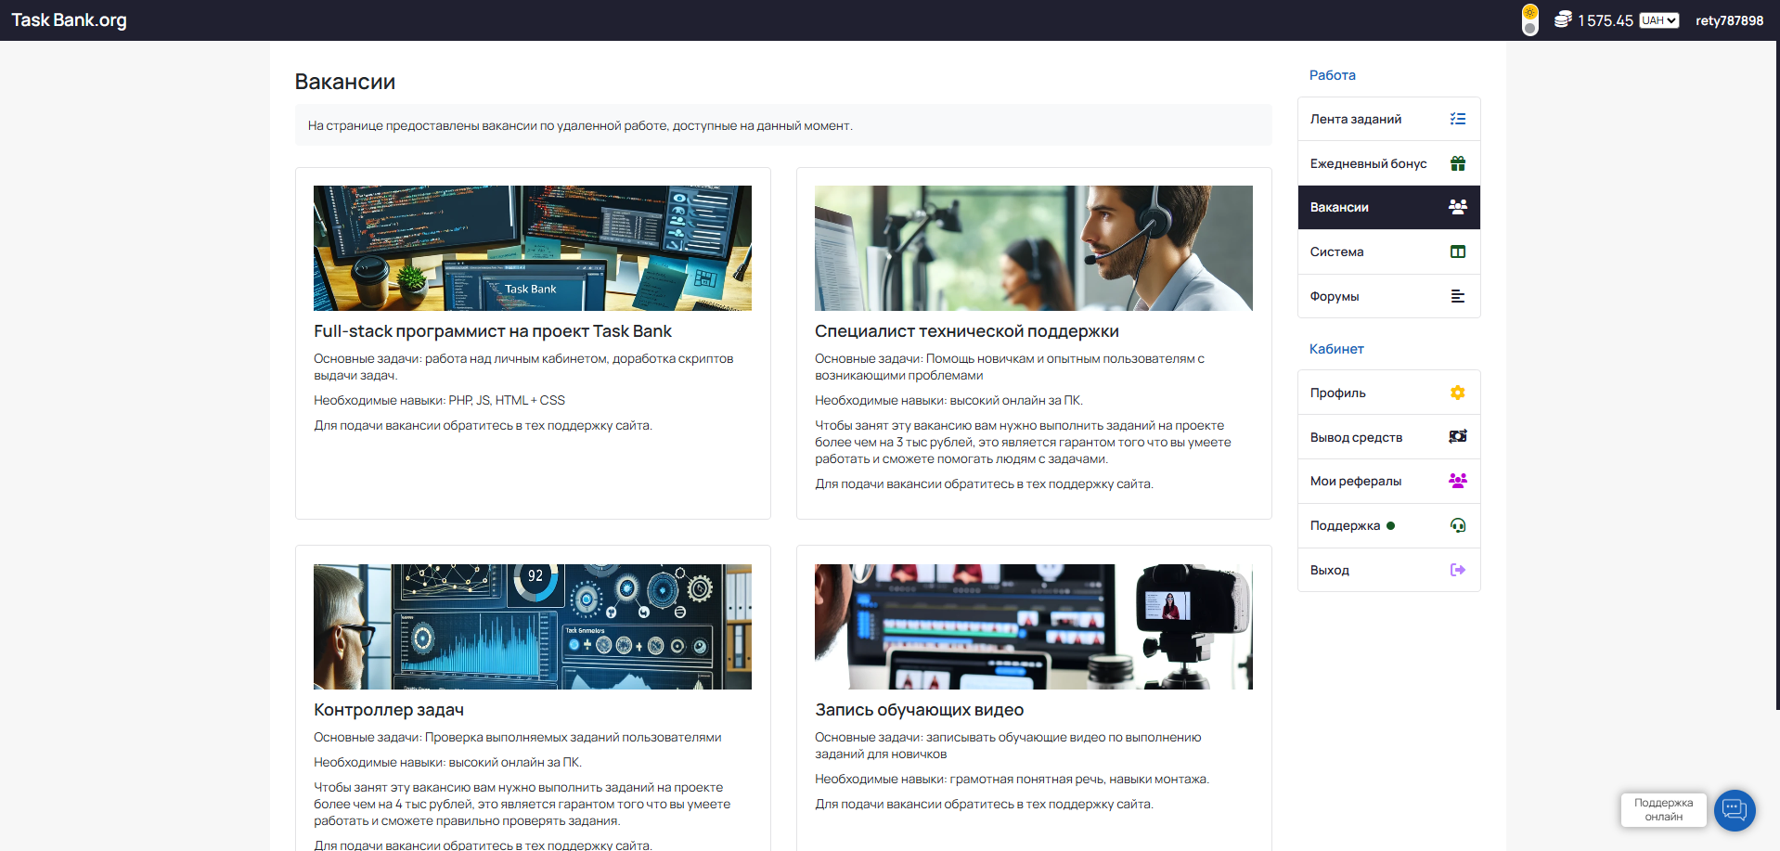Click the Task Bank.org logo link
This screenshot has height=851, width=1780.
pyautogui.click(x=69, y=20)
